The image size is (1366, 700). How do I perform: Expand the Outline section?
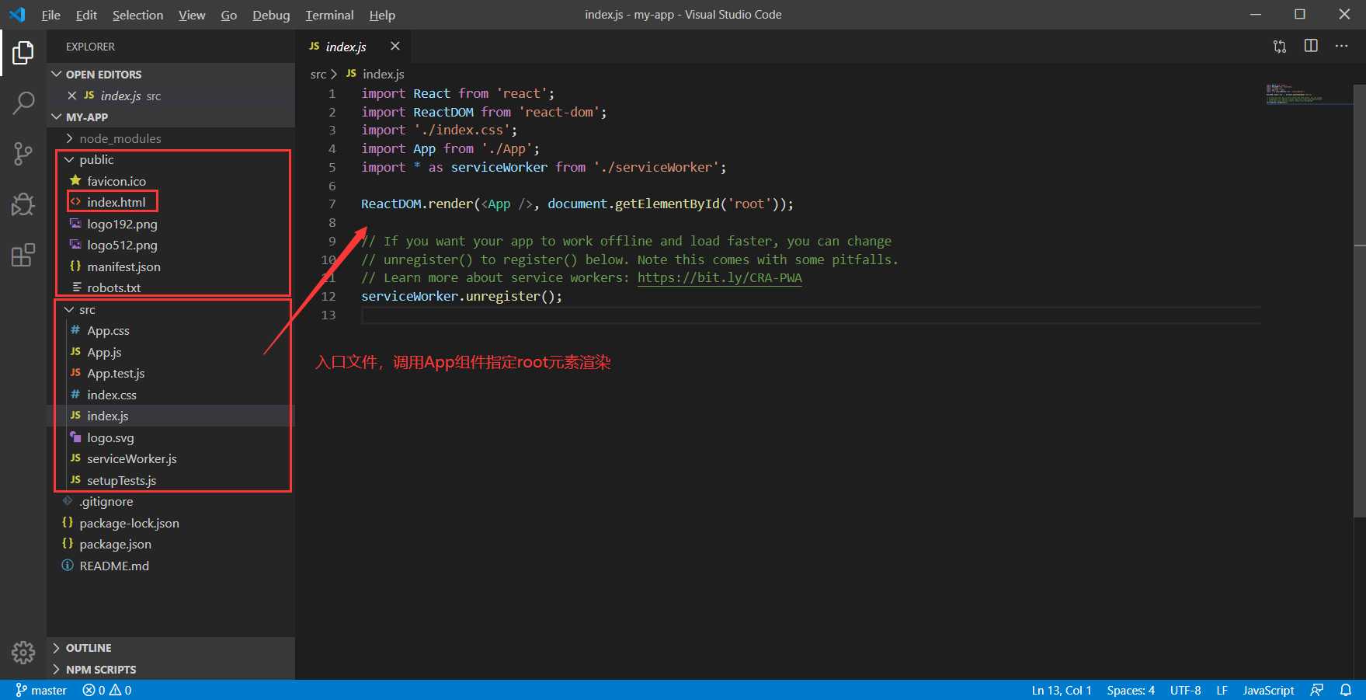tap(171, 648)
